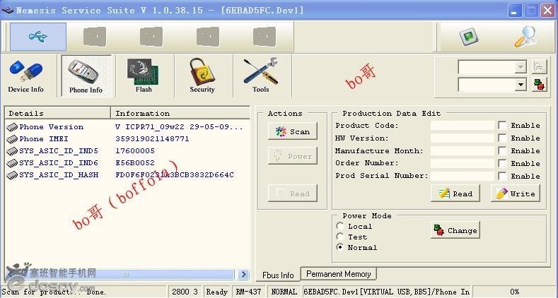Open the Flash section
The width and height of the screenshot is (558, 298).
pyautogui.click(x=144, y=76)
